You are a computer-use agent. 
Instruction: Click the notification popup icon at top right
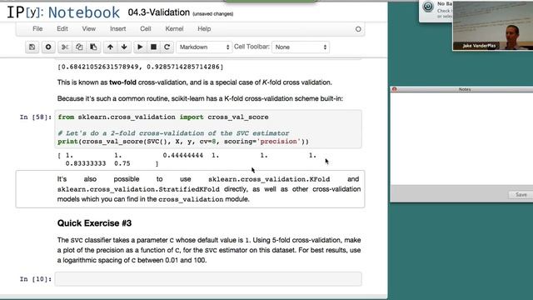[428, 7]
